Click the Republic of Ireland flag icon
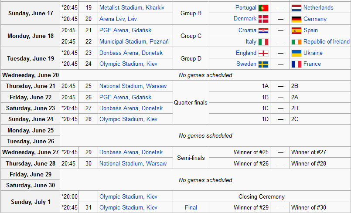This screenshot has width=351, height=213. tap(296, 42)
